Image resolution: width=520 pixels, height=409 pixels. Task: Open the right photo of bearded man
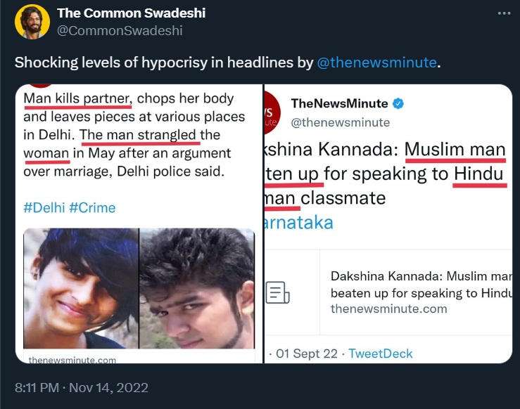tap(197, 288)
